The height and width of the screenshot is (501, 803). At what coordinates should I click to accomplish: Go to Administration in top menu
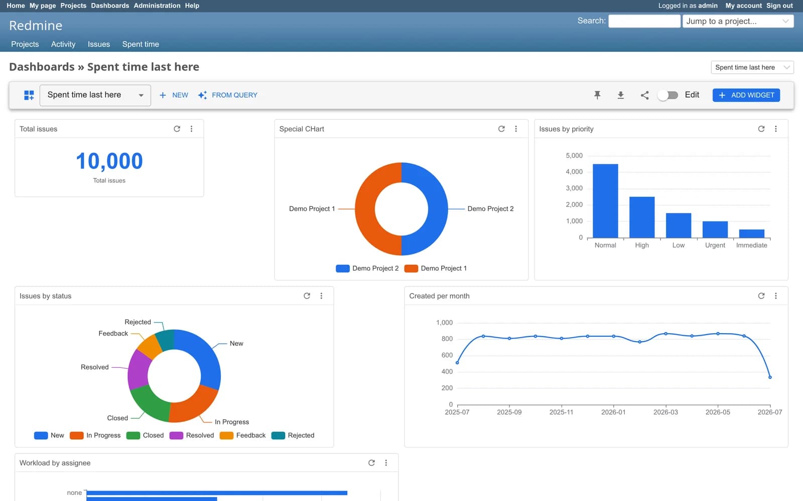tap(157, 6)
